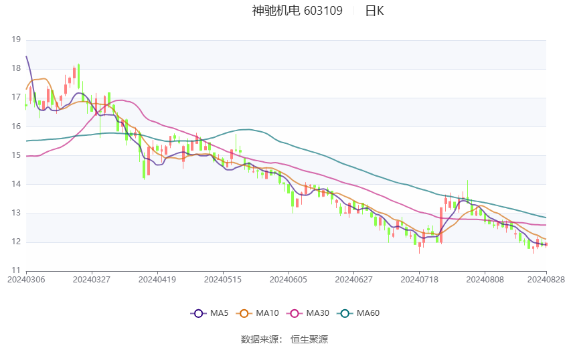This screenshot has width=569, height=346.
Task: Toggle the MA10 legend series
Action: (257, 313)
